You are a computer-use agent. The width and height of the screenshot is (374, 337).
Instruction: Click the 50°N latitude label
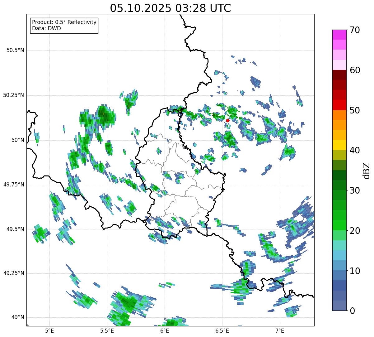tap(18, 140)
